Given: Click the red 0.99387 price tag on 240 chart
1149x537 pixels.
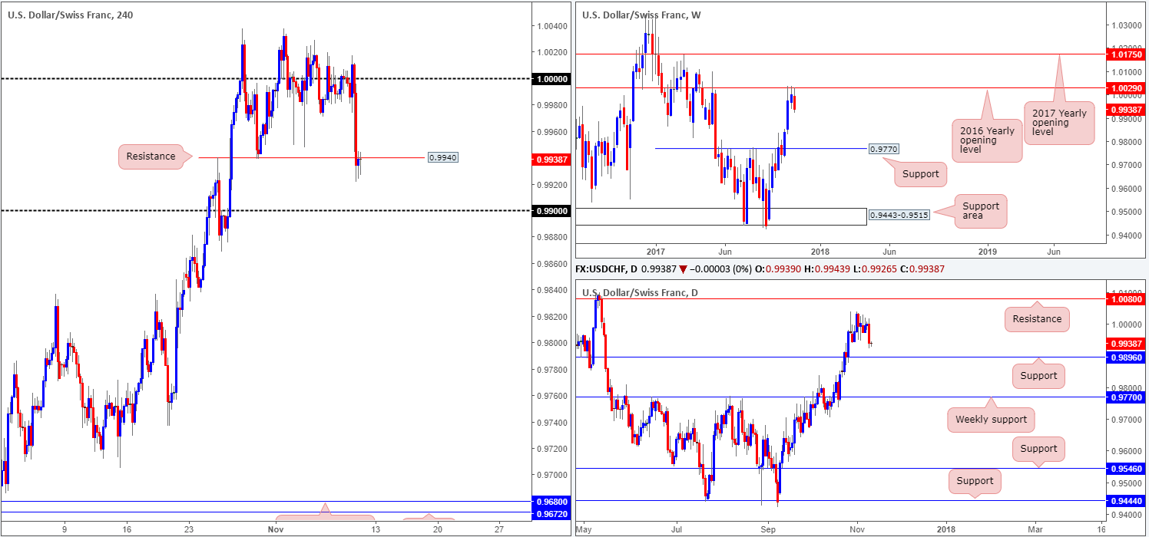Looking at the screenshot, I should [x=551, y=160].
